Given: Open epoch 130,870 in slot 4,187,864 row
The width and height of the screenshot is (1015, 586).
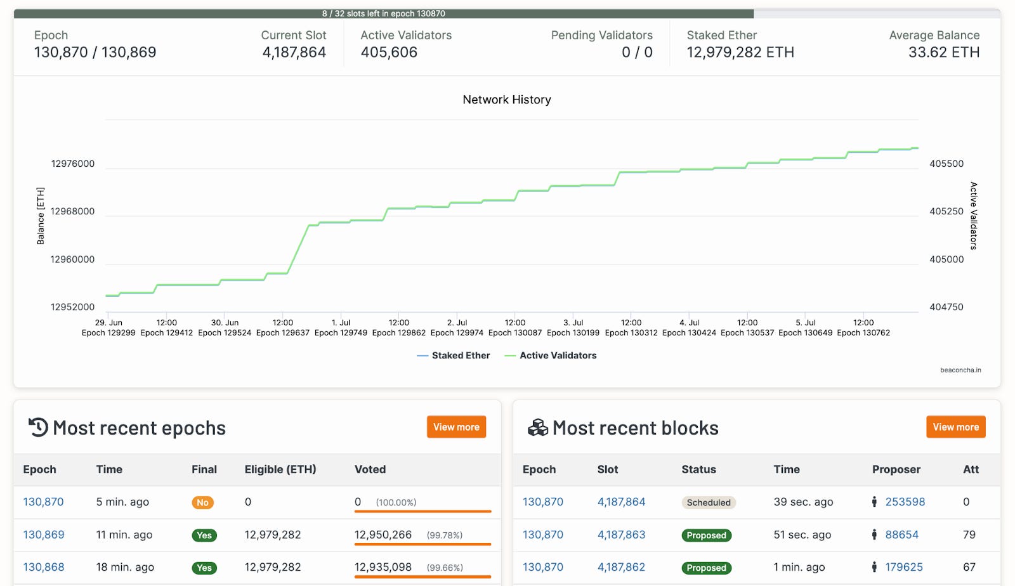Looking at the screenshot, I should pyautogui.click(x=542, y=502).
